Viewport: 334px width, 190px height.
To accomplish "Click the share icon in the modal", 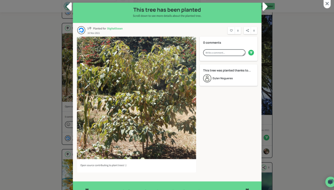I will [247, 31].
